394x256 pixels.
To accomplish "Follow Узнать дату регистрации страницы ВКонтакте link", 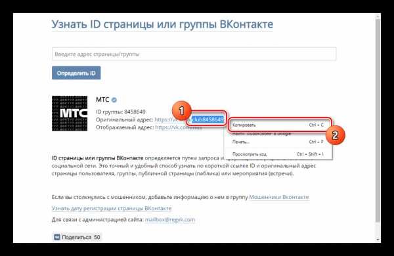I will (x=112, y=208).
